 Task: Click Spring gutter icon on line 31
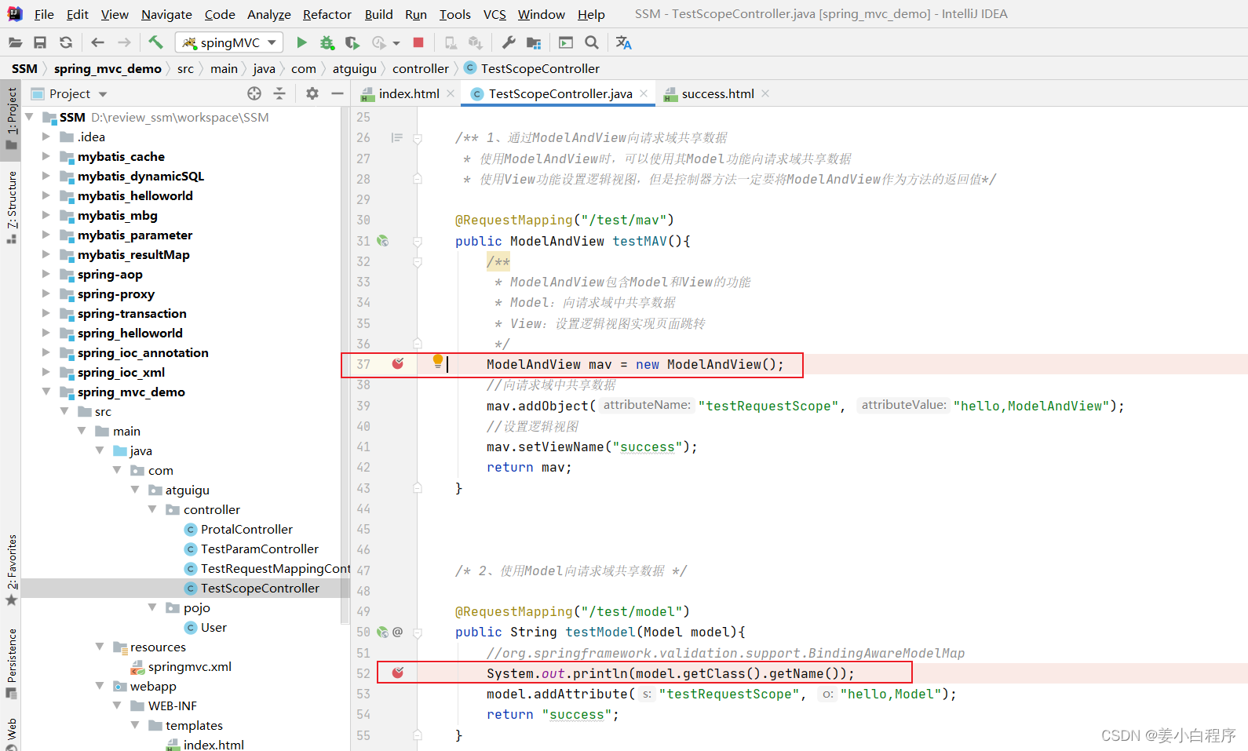(x=383, y=241)
